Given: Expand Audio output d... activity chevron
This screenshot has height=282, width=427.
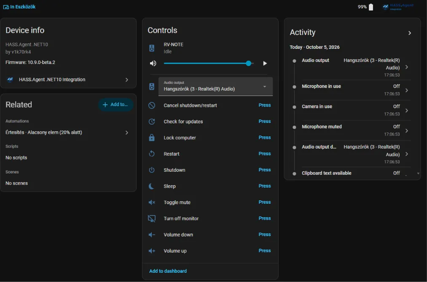Looking at the screenshot, I should 407,154.
